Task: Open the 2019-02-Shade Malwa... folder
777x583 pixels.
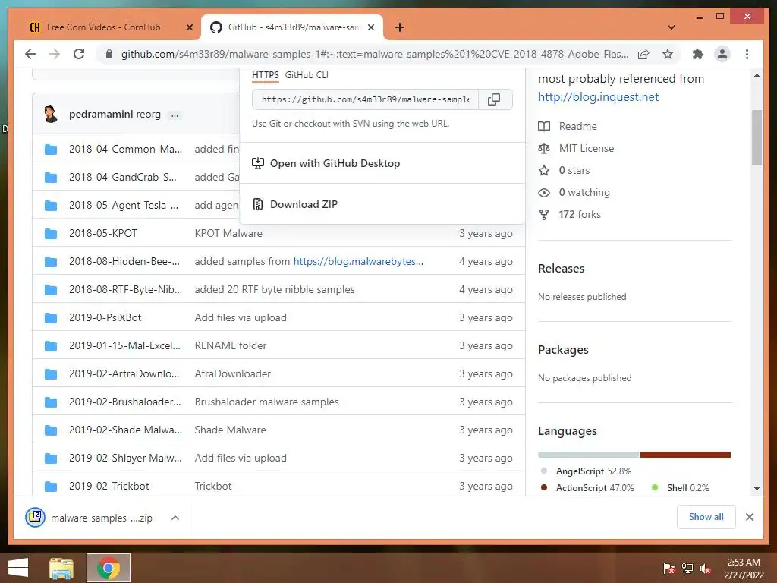Action: pyautogui.click(x=126, y=430)
